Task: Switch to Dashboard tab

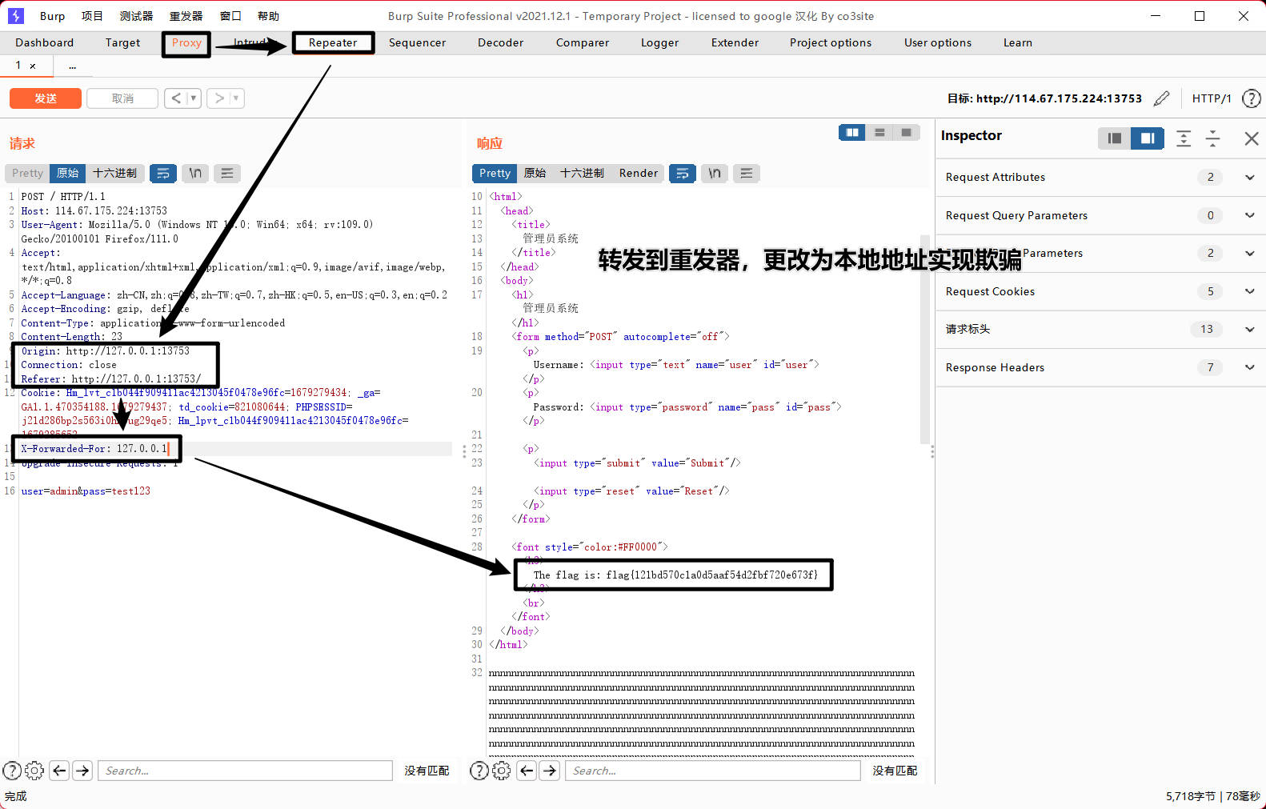Action: (44, 42)
